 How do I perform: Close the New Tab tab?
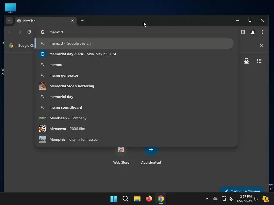coord(73,21)
